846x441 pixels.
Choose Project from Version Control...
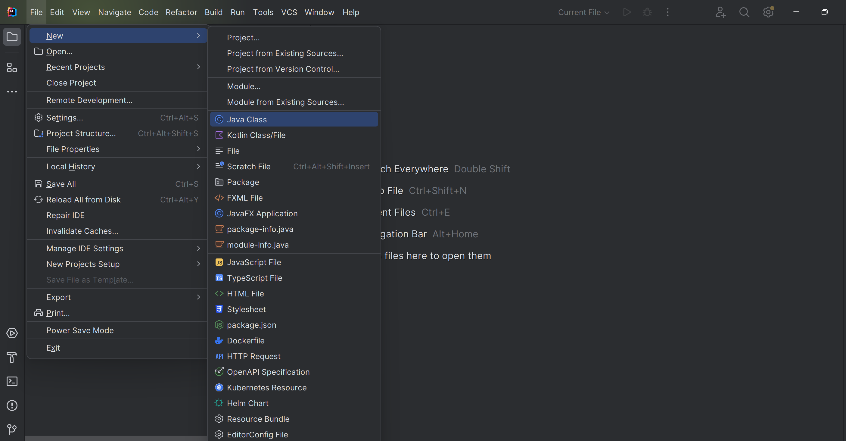click(294, 69)
